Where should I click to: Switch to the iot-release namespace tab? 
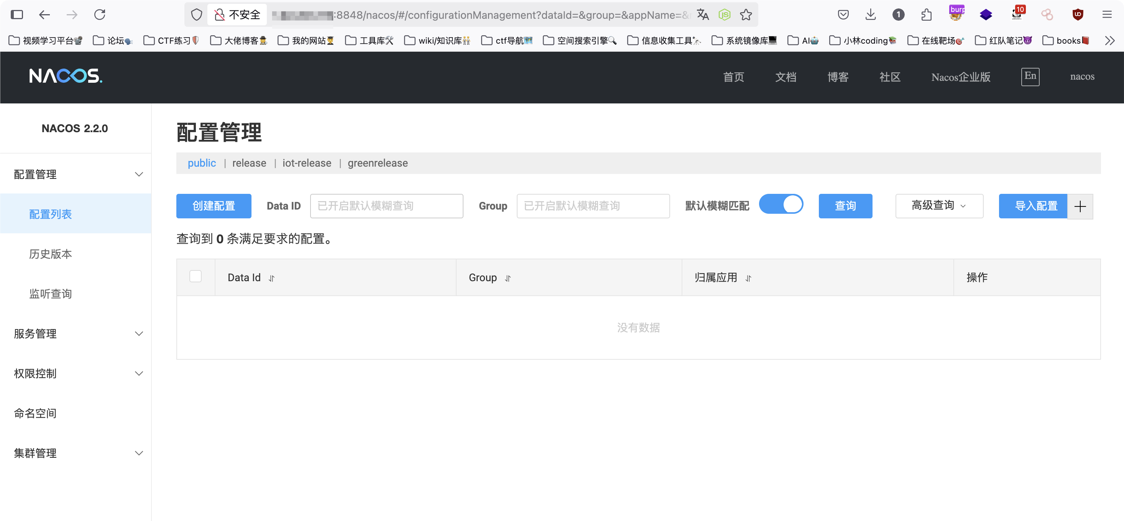coord(307,163)
